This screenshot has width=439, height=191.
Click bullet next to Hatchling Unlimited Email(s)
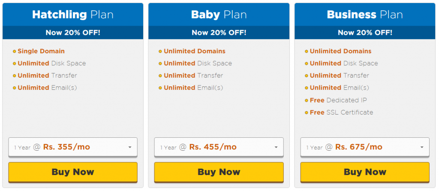pos(14,88)
